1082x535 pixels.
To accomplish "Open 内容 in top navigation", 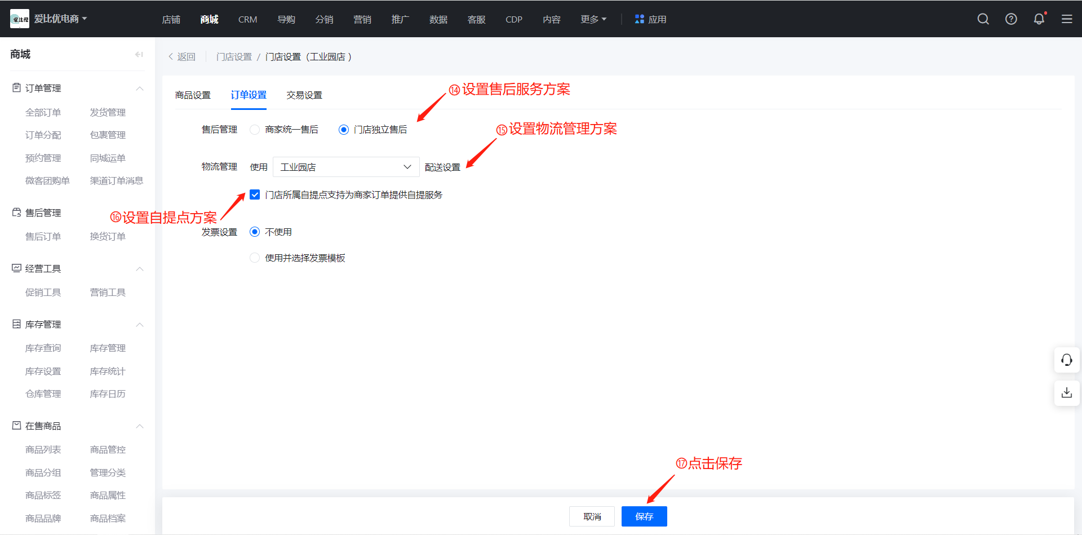I will click(552, 19).
